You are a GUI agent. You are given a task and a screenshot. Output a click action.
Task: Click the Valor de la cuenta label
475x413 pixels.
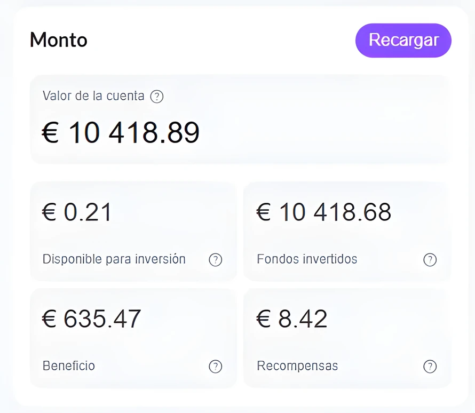click(x=93, y=96)
